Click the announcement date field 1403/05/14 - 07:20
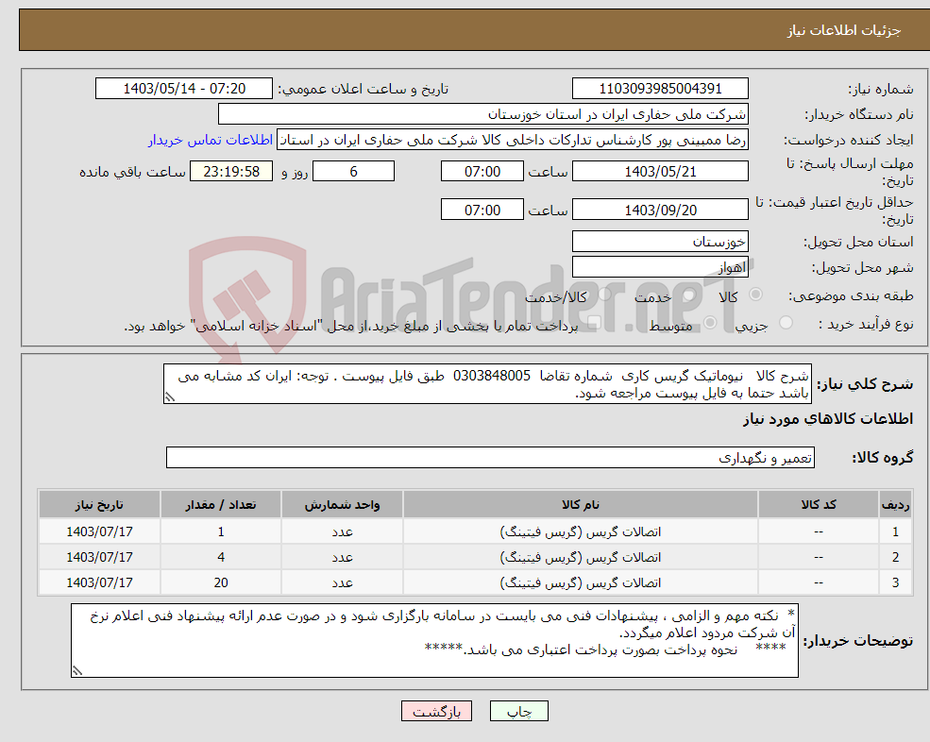The width and height of the screenshot is (930, 742). (184, 89)
